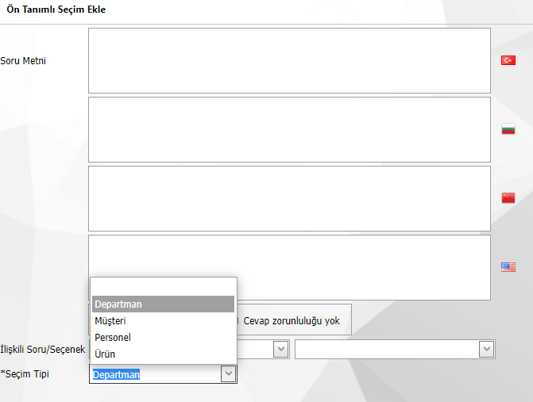Open the partially covered İlişkili Soru dropdown arrow

(x=280, y=349)
